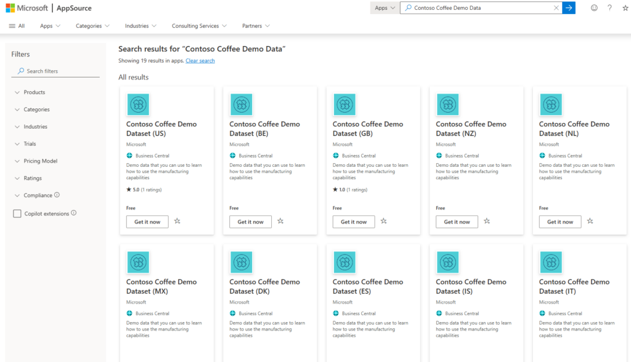Enable the Copilot extensions checkbox

(17, 214)
